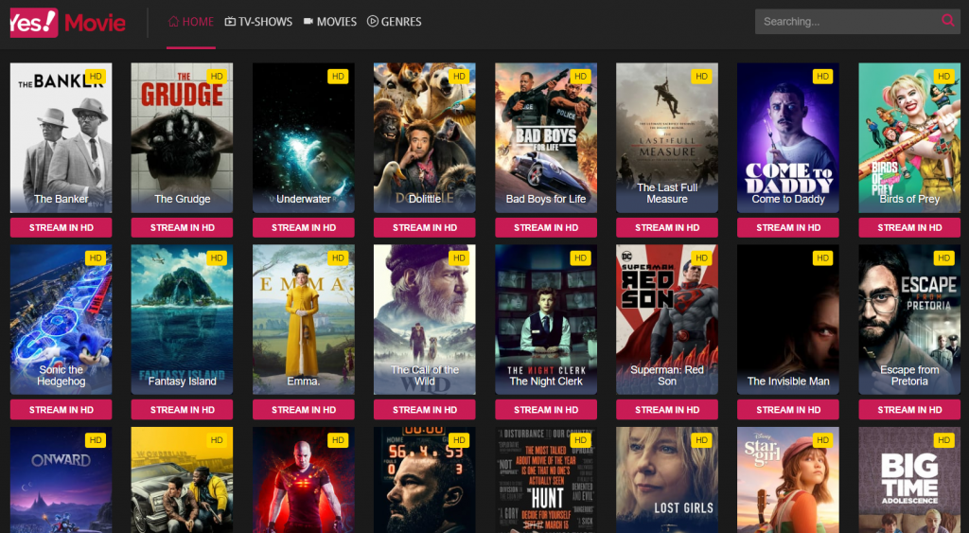This screenshot has width=969, height=533.
Task: Open Superman: Red Son poster
Action: tap(667, 320)
